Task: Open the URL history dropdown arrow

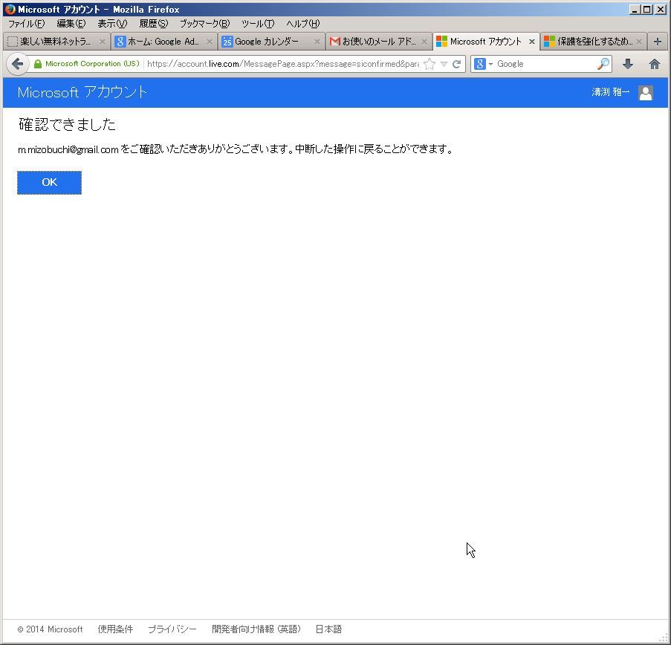Action: [x=444, y=64]
